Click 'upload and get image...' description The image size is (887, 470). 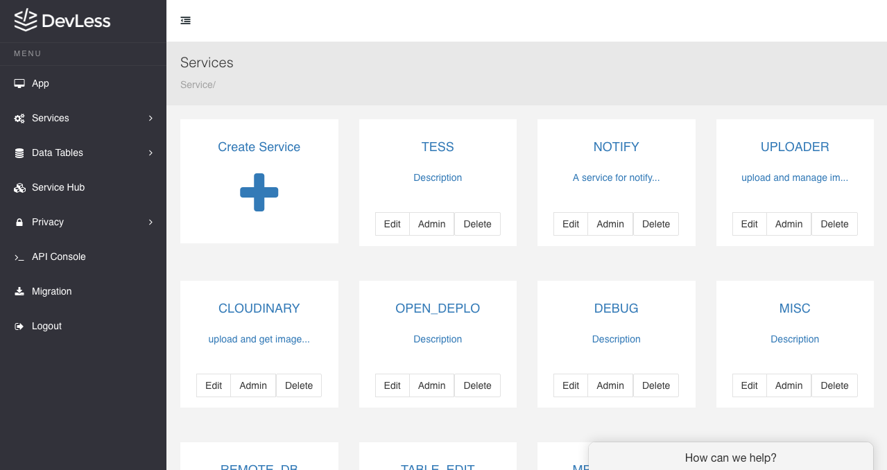tap(259, 339)
